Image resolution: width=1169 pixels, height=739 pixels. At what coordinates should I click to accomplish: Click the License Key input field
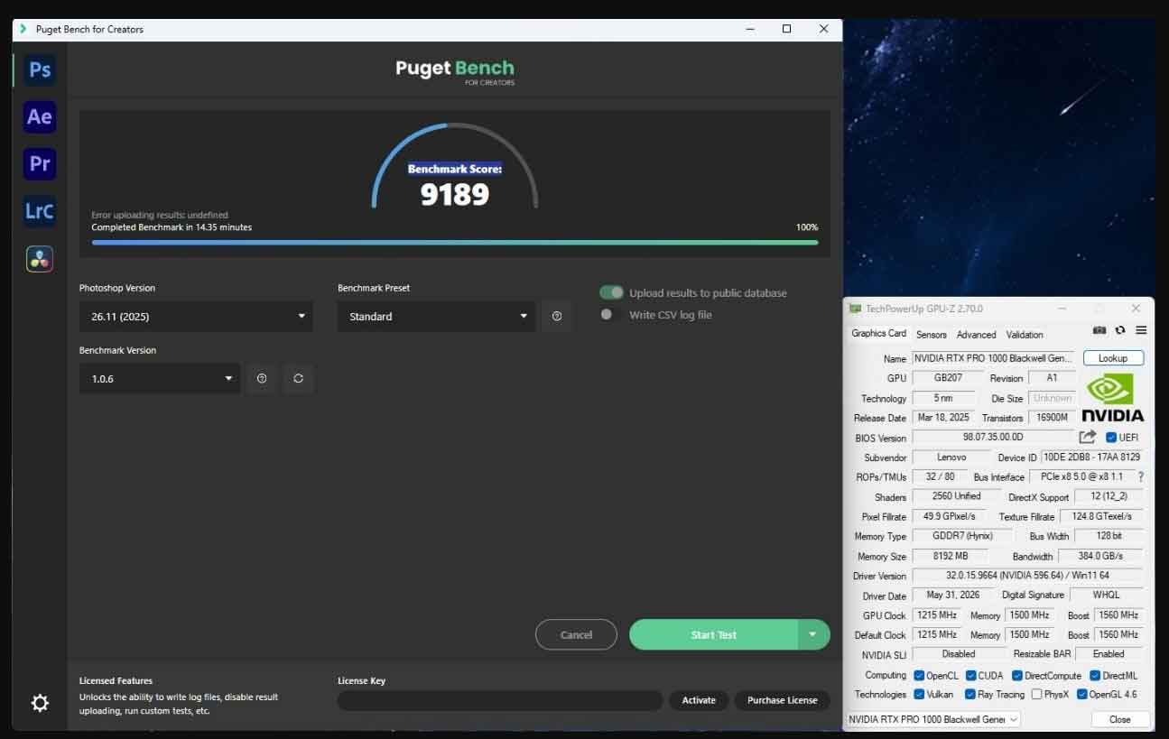[500, 700]
